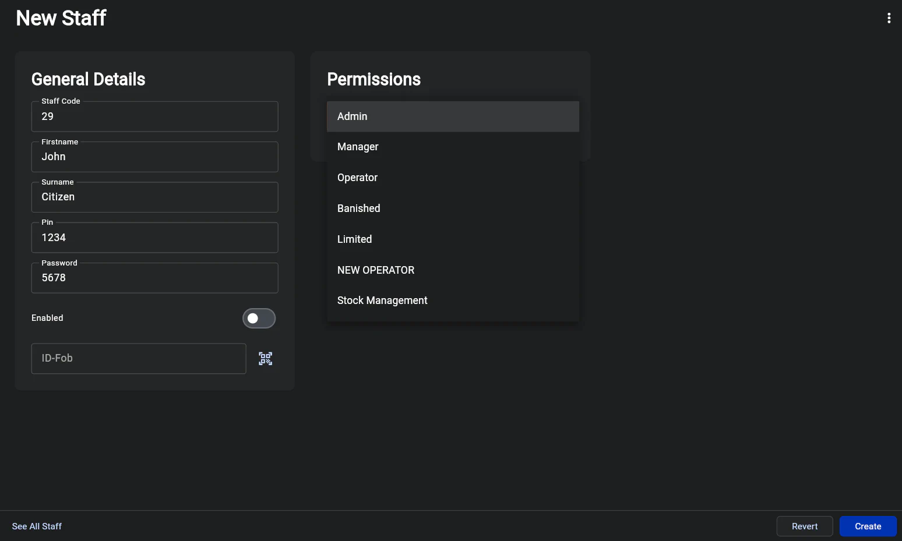Select Admin from permissions list
Image resolution: width=902 pixels, height=541 pixels.
coord(452,116)
